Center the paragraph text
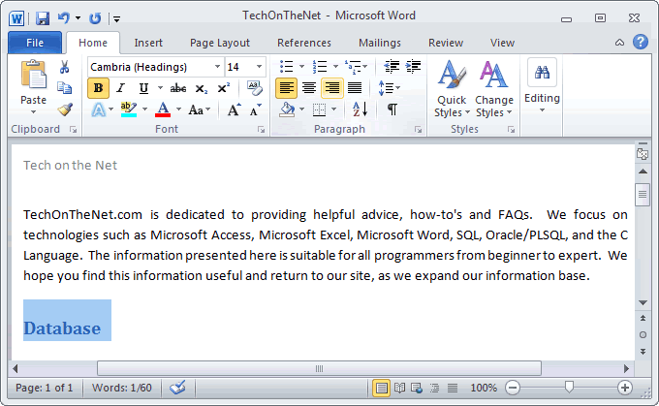 pos(309,88)
